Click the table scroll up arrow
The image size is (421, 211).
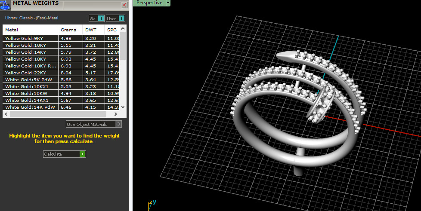pyautogui.click(x=123, y=28)
